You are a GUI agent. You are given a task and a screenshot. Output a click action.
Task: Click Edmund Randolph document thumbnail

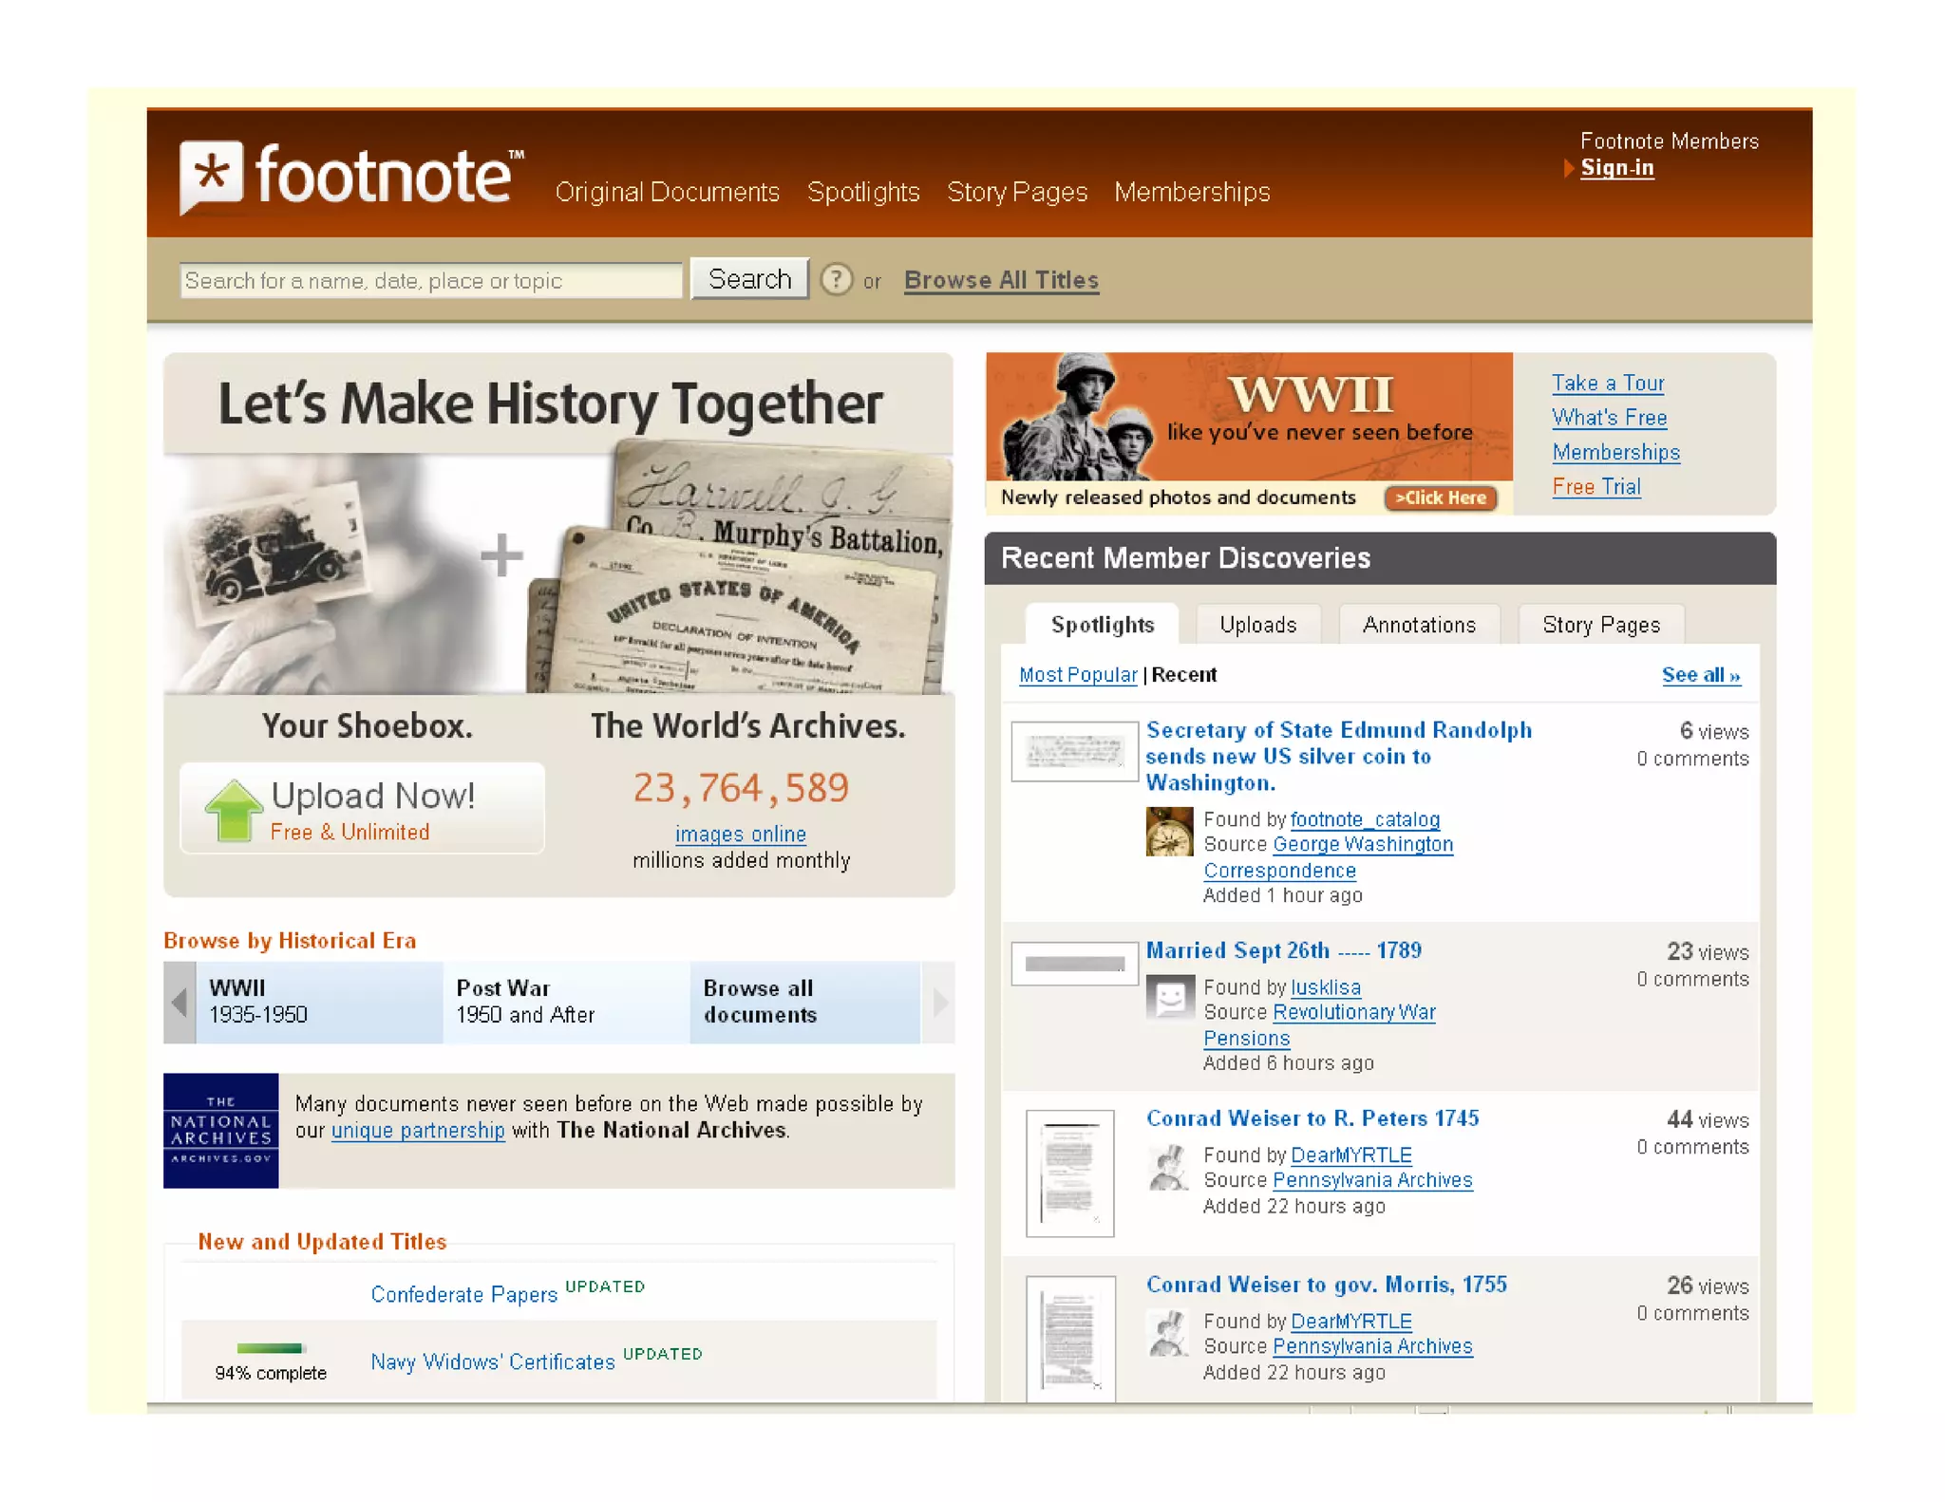point(1074,752)
